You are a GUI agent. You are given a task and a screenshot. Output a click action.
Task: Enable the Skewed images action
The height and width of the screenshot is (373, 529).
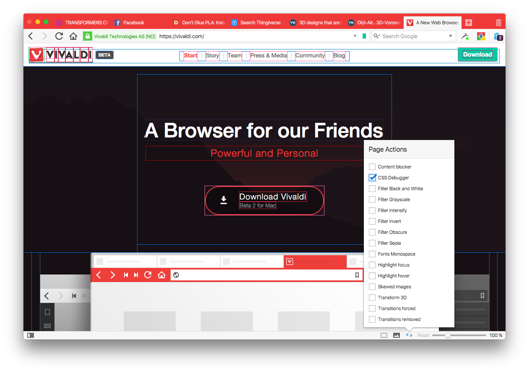[x=372, y=287]
